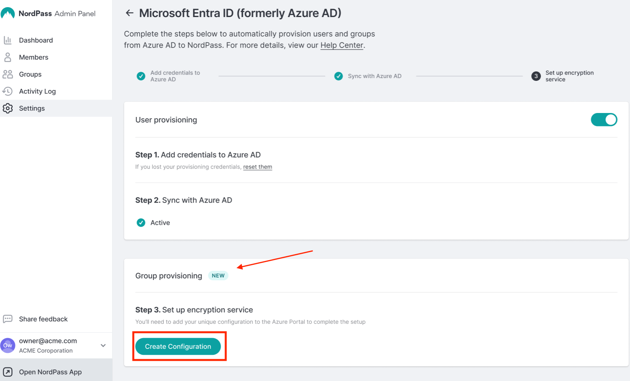Screen dimensions: 630x381
Task: Go back using the left arrow
Action: click(x=129, y=13)
